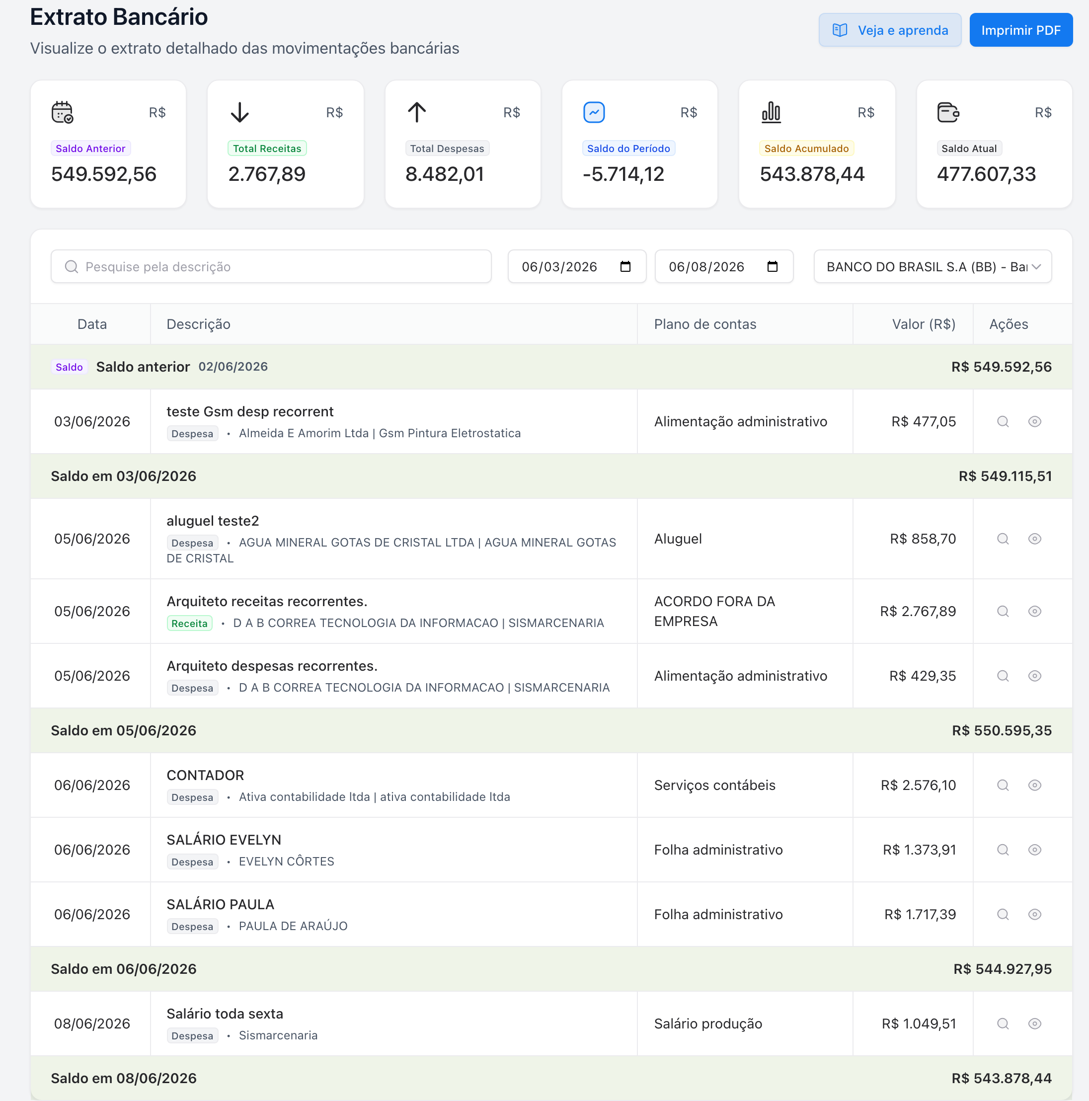Screen dimensions: 1089x1101
Task: Click eye icon in Arquiteto despesas recorrentes row
Action: click(1035, 676)
